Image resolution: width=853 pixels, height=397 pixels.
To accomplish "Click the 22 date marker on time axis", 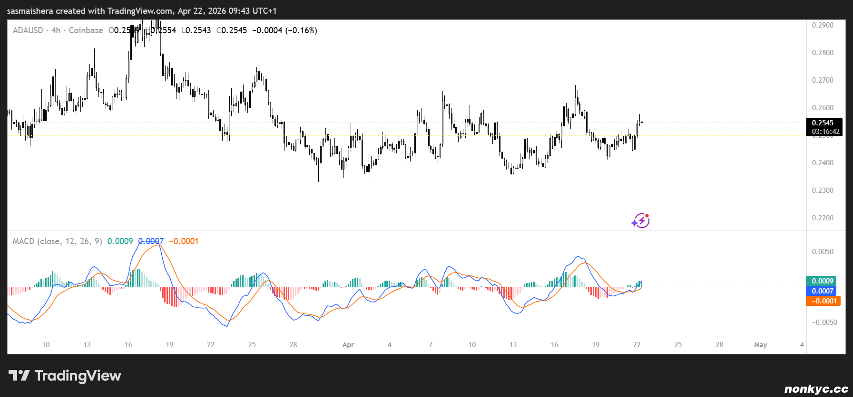I will [x=637, y=345].
